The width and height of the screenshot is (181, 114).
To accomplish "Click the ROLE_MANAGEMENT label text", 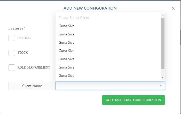I will coord(34,67).
